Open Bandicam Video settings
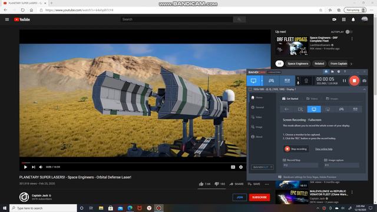The width and height of the screenshot is (377, 212). 256,117
